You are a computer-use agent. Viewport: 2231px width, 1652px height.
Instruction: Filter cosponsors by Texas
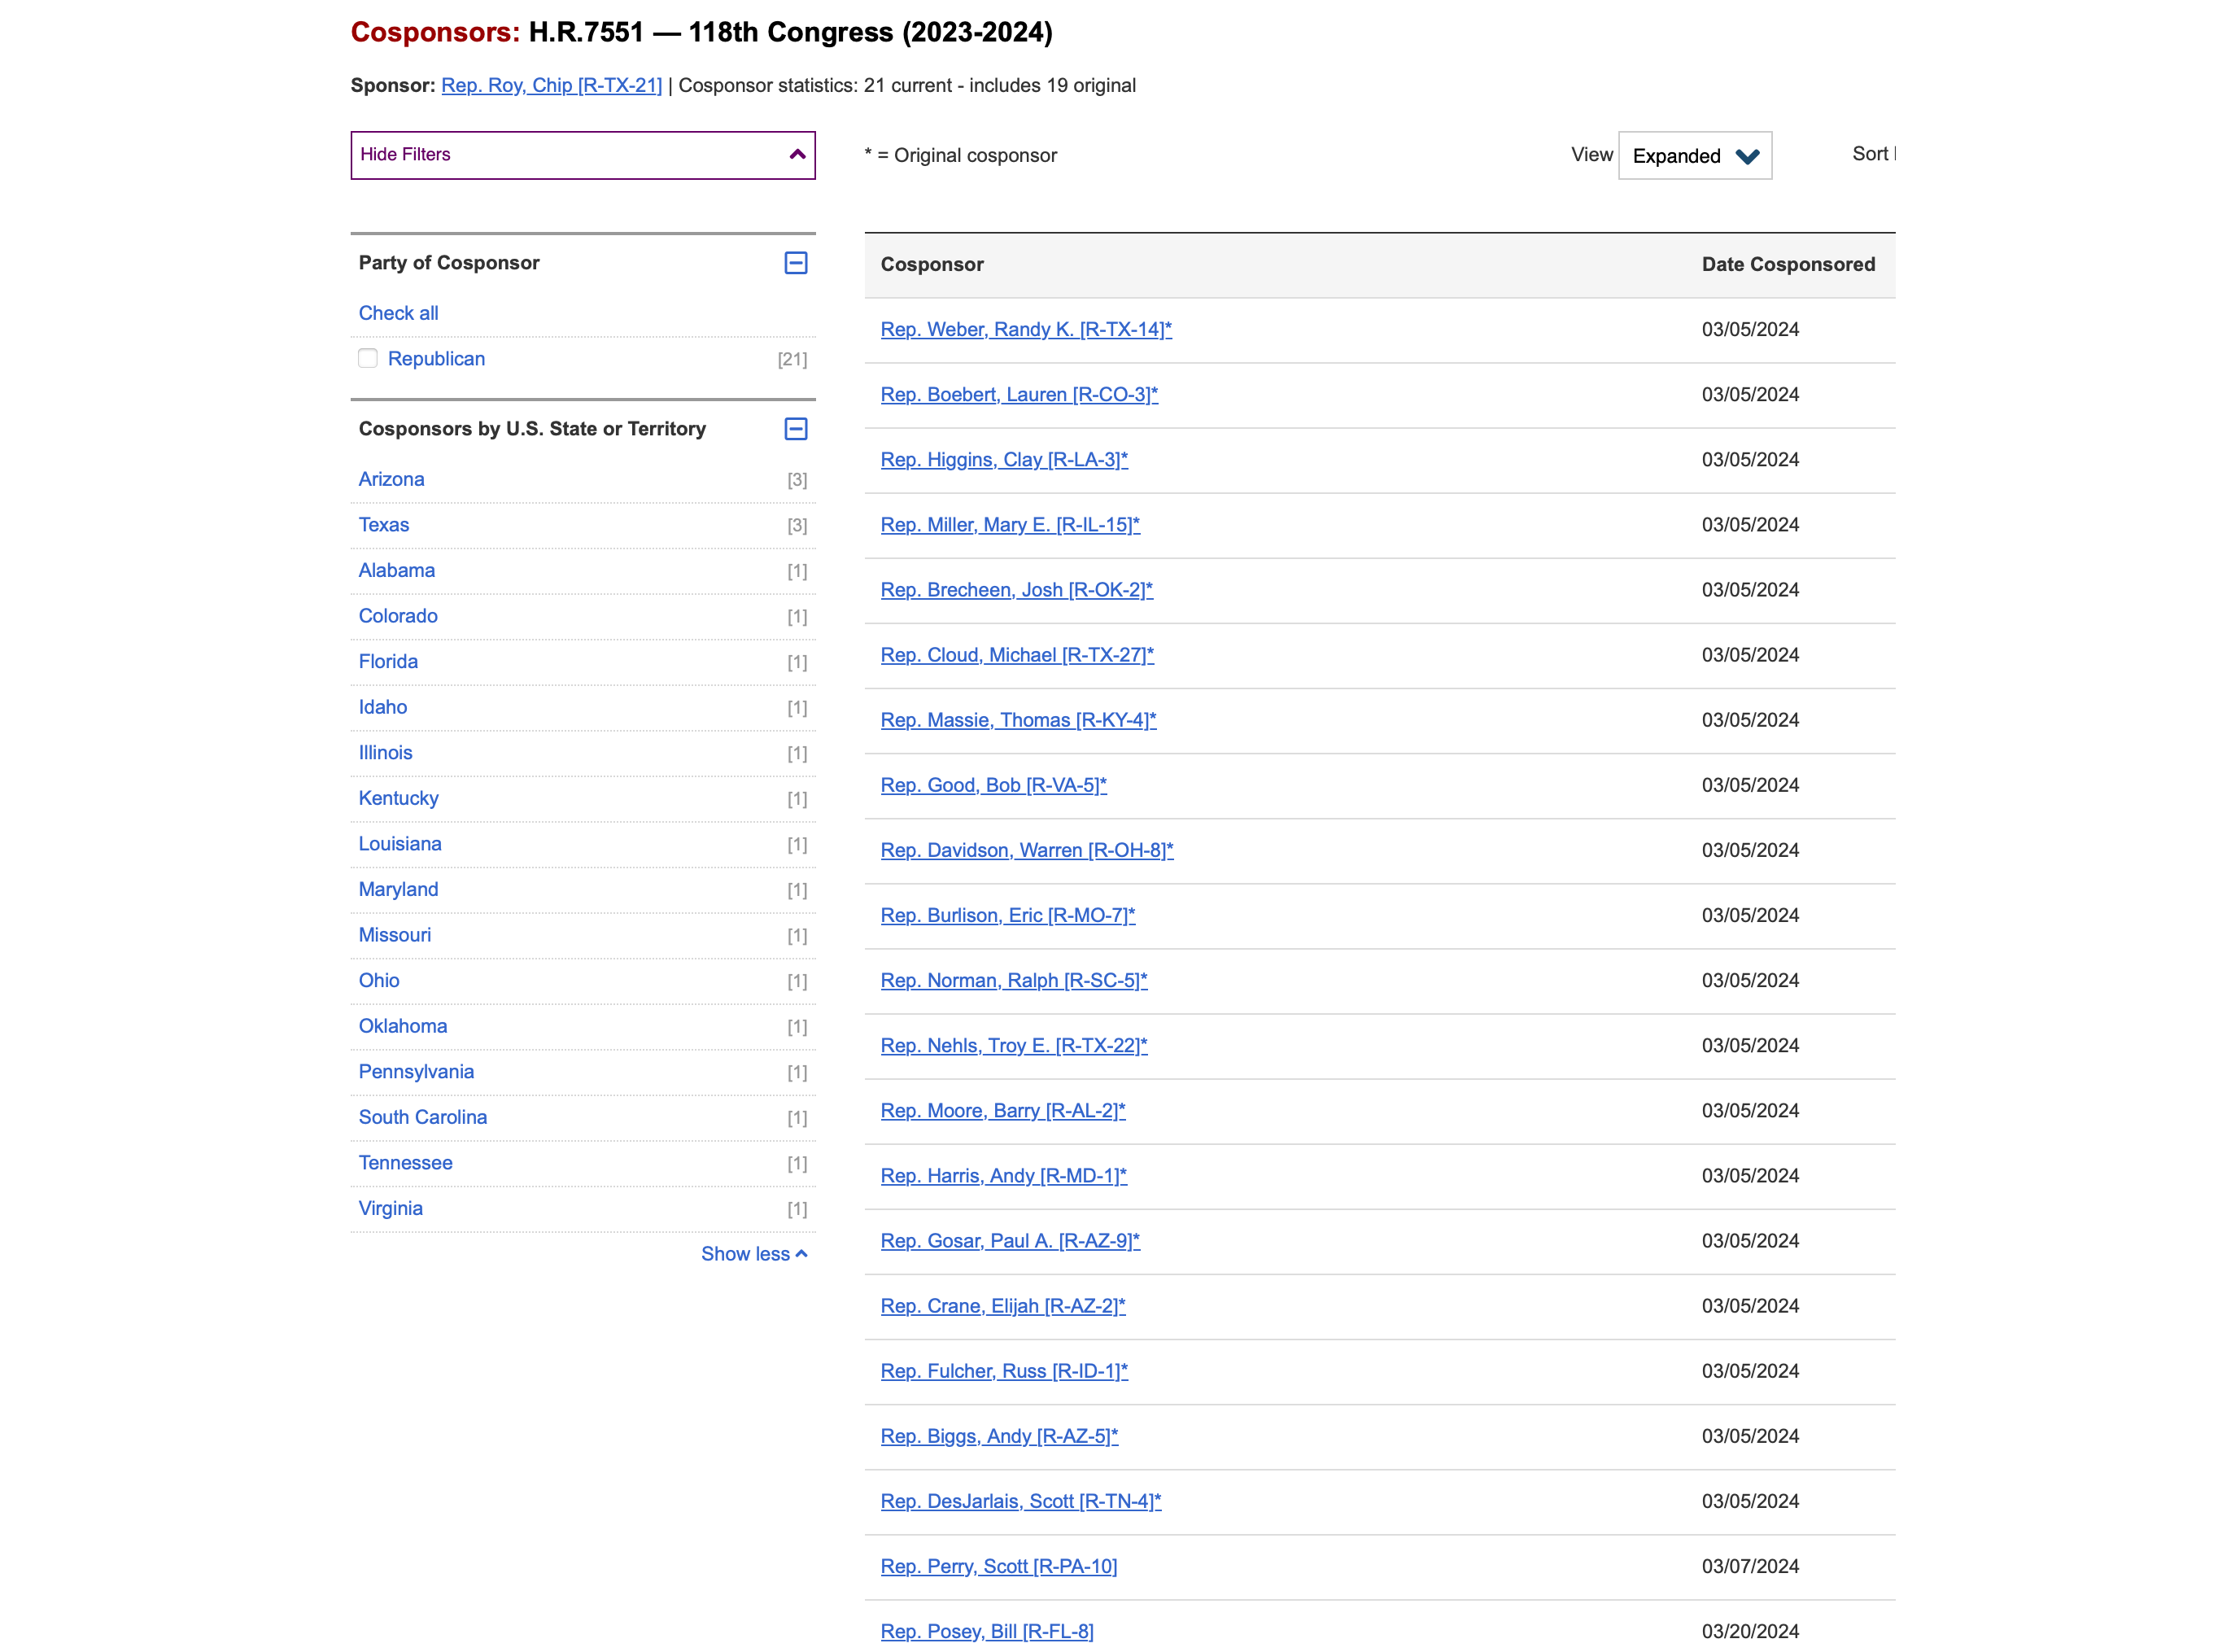pos(384,525)
